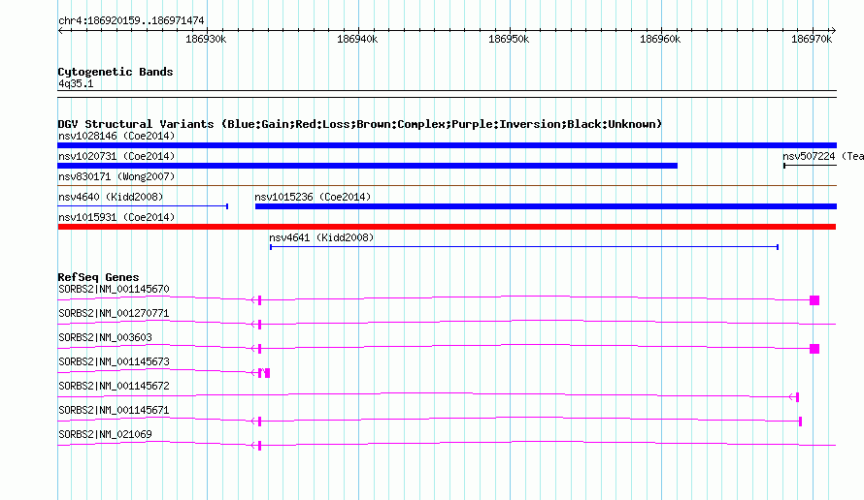Click the nsv830171 (Wong2007) label

pyautogui.click(x=116, y=176)
